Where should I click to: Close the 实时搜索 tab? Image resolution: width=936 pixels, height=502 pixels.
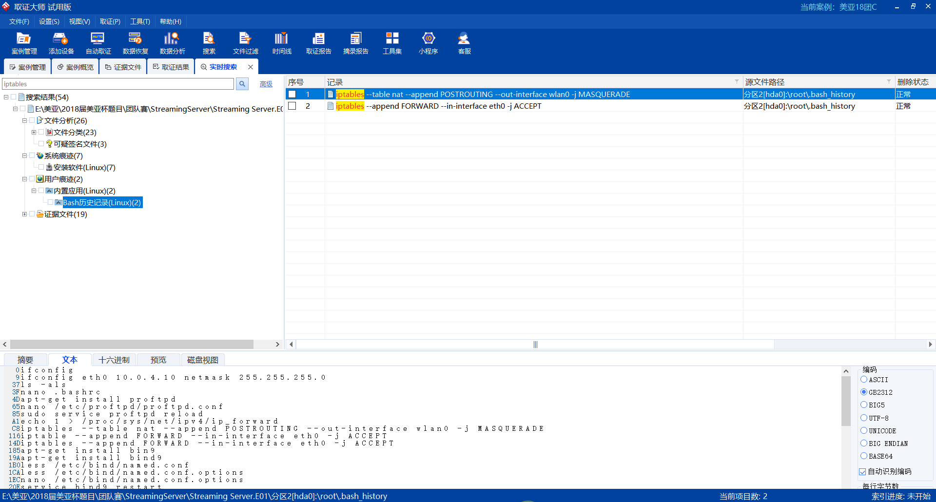click(251, 67)
